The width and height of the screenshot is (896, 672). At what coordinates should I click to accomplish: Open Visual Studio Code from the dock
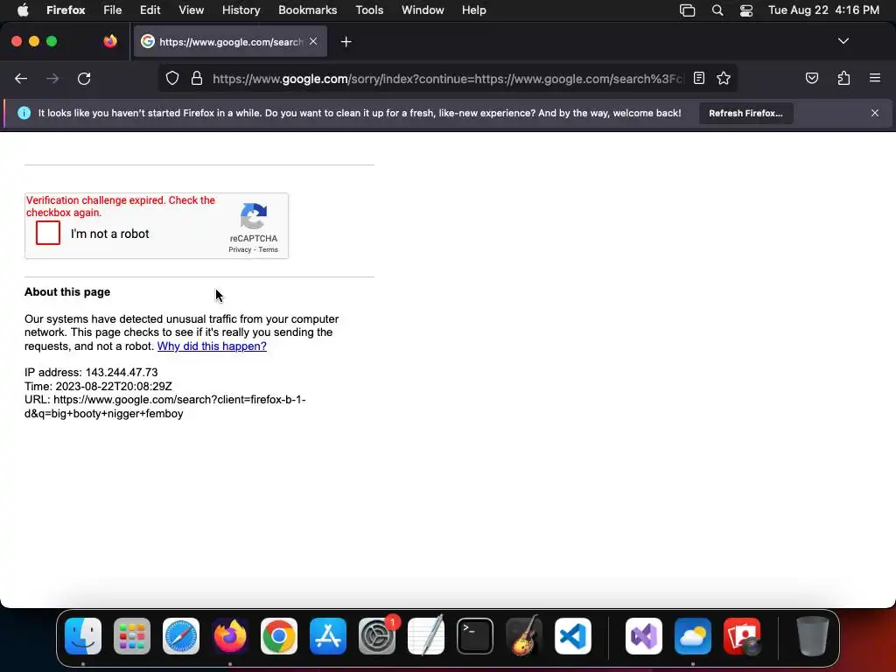(573, 636)
